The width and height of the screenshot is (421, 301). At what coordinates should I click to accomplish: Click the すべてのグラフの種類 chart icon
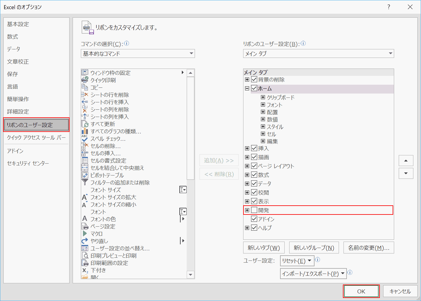point(85,131)
